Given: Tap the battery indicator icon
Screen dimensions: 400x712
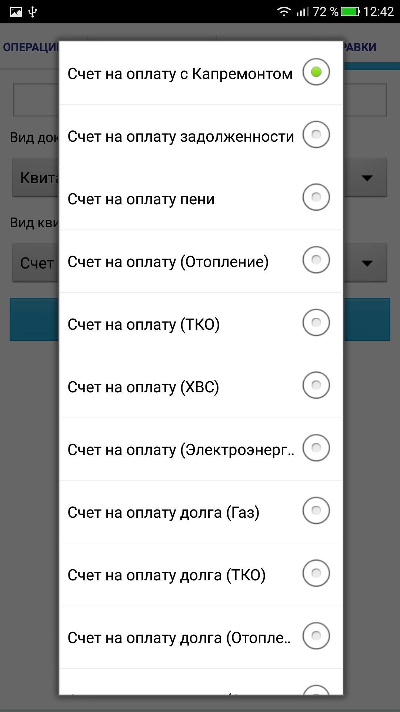Looking at the screenshot, I should pyautogui.click(x=350, y=12).
